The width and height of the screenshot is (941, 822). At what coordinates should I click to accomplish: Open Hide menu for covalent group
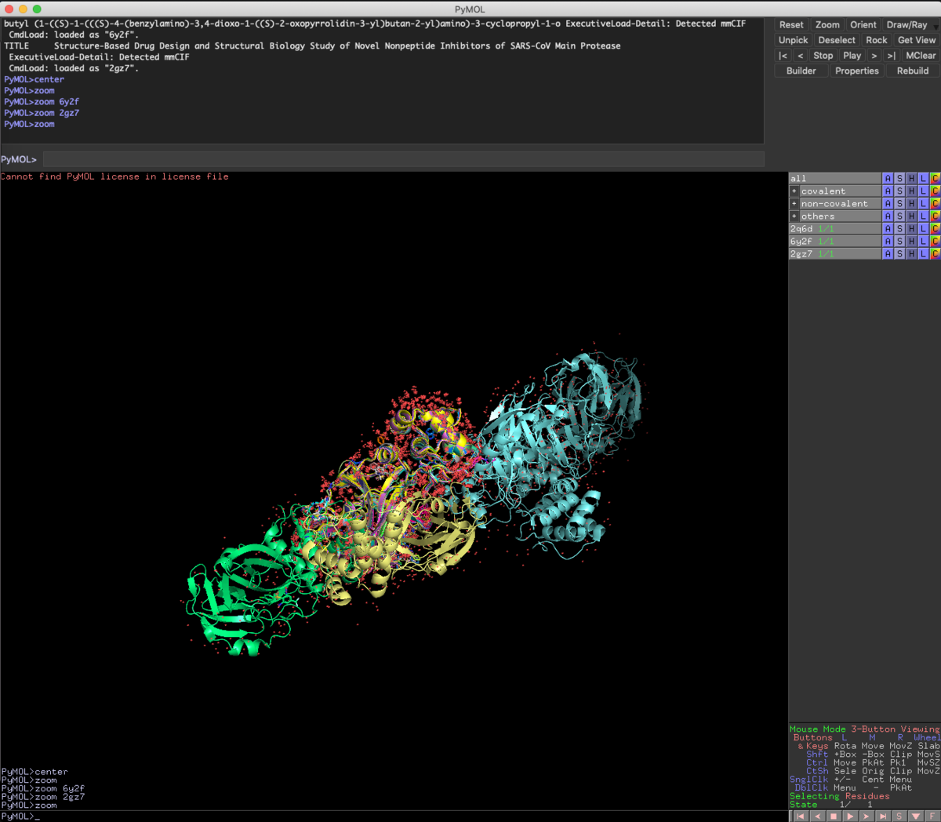tap(911, 191)
